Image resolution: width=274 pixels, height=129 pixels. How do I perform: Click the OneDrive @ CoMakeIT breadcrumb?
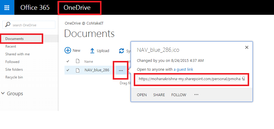point(84,23)
